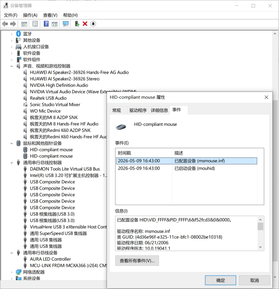
Task: Click the Realtek USB Audio speaker icon
Action: (x=25, y=98)
